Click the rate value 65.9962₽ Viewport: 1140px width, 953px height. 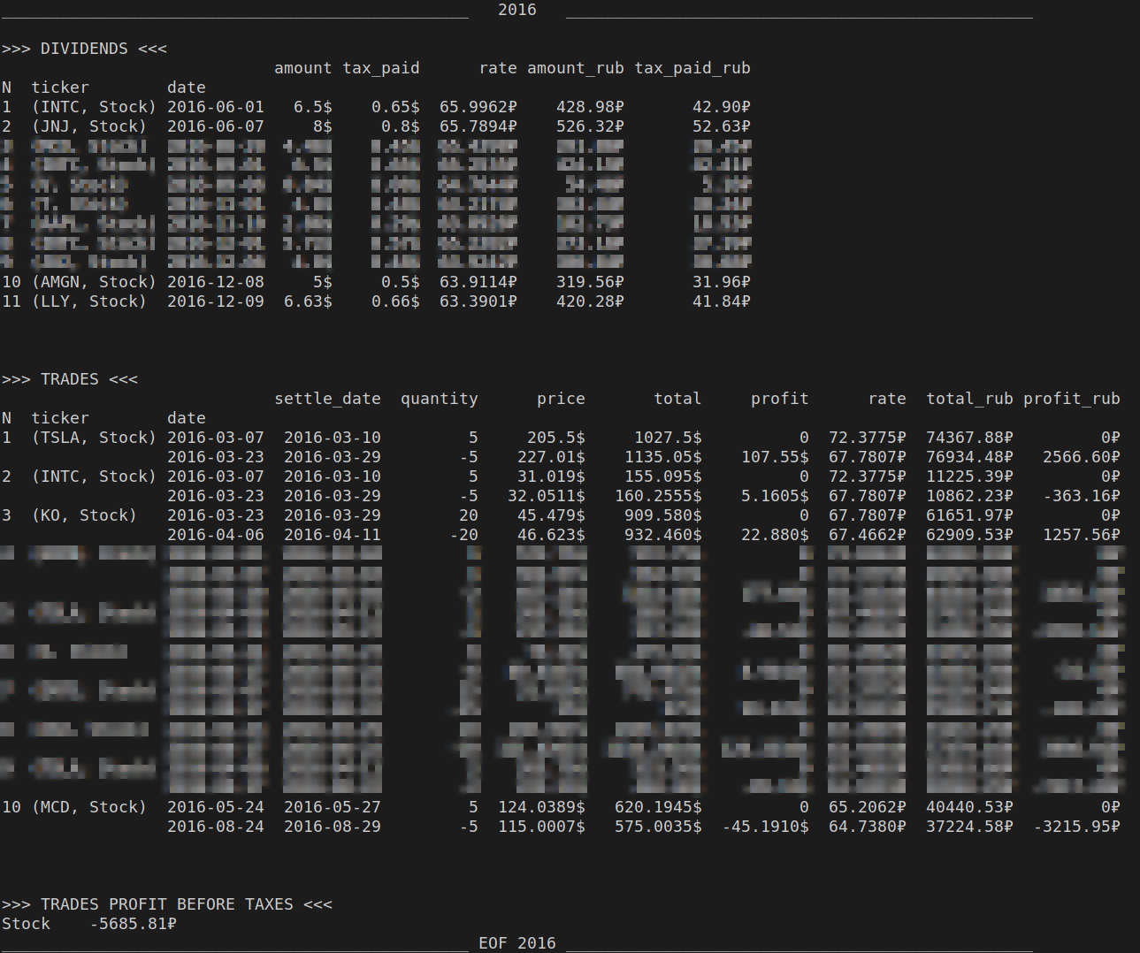[478, 107]
